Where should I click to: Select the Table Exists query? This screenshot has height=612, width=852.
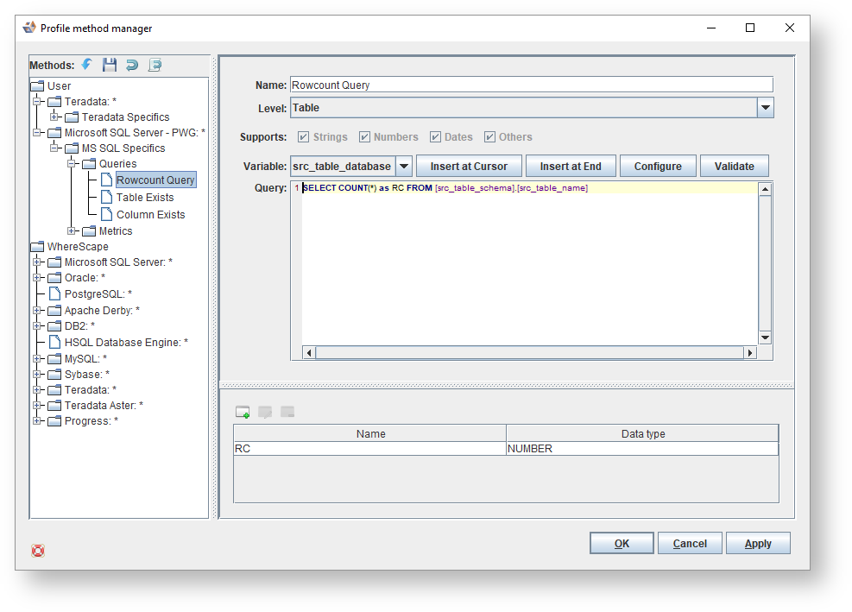pos(144,198)
